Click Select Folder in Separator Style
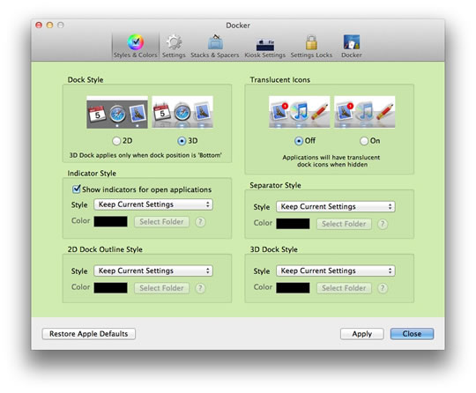Screen dimensions: 476x393 [344, 224]
